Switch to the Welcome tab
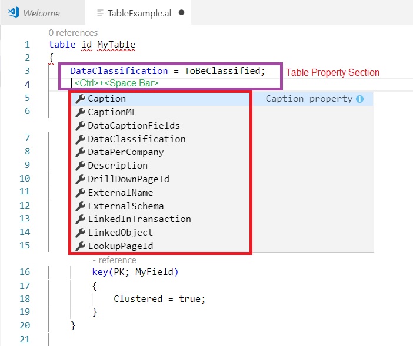 click(x=41, y=13)
